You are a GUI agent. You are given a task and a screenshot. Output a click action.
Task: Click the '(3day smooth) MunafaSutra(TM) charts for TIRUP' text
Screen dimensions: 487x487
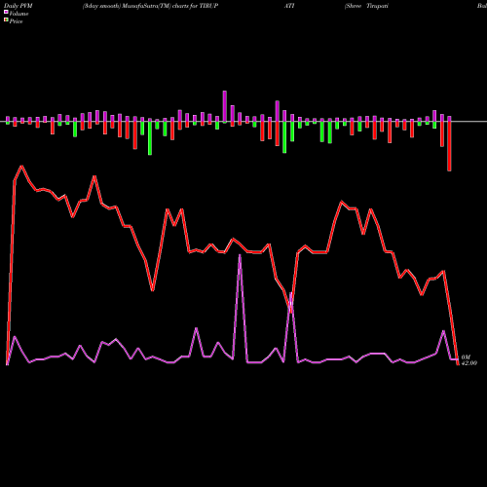[x=150, y=6]
